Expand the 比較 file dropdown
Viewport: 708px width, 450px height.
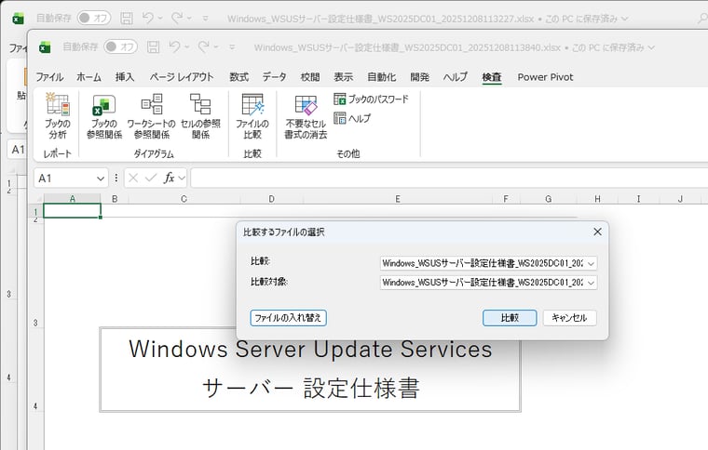(591, 263)
